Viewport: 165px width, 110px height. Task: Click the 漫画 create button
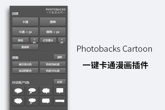(x=53, y=22)
